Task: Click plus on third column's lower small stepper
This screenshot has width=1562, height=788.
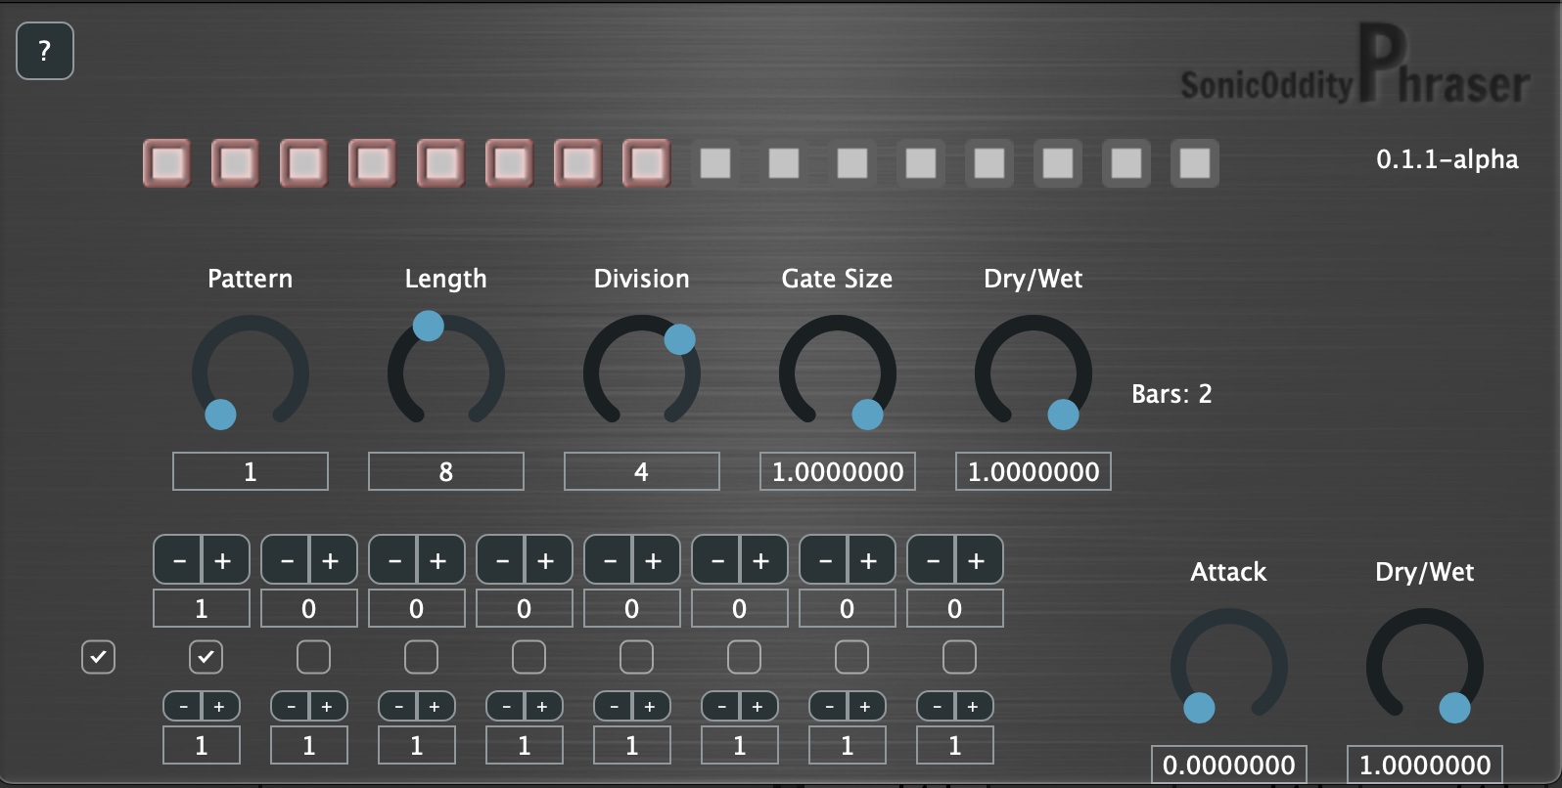Action: click(x=436, y=706)
